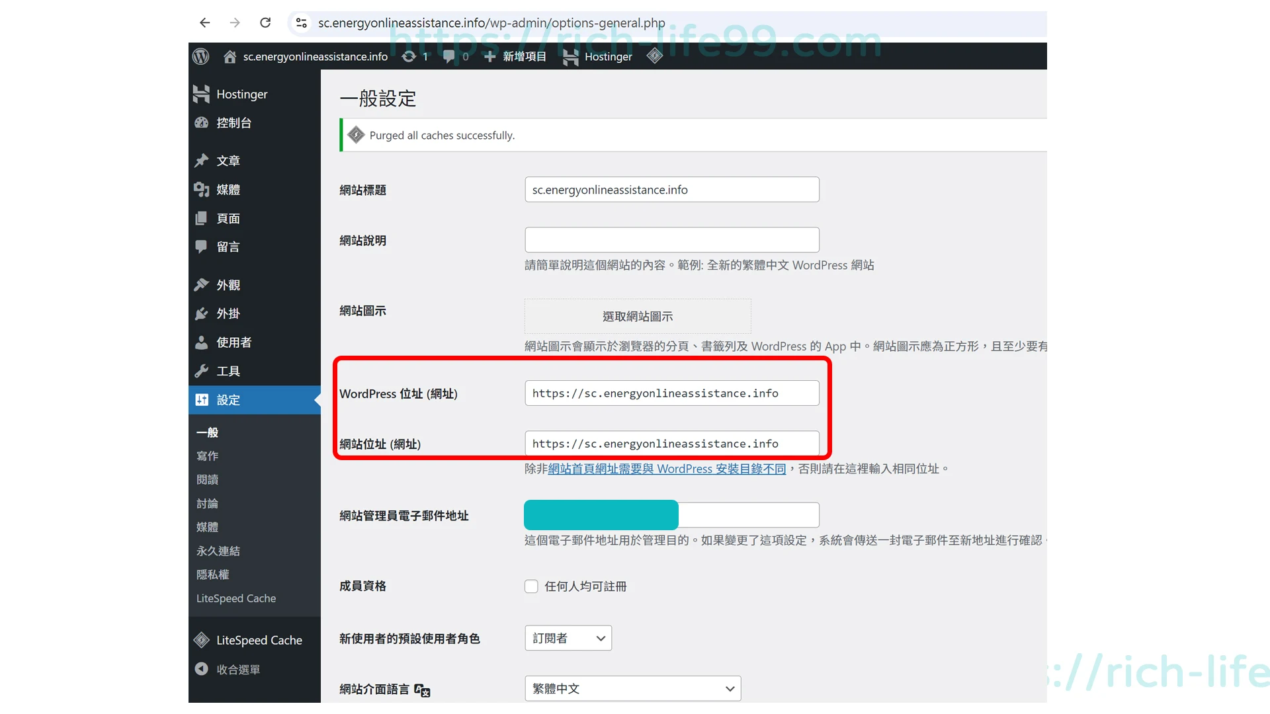The image size is (1270, 714).
Task: Open 繁體中文 site language dropdown
Action: tap(633, 688)
